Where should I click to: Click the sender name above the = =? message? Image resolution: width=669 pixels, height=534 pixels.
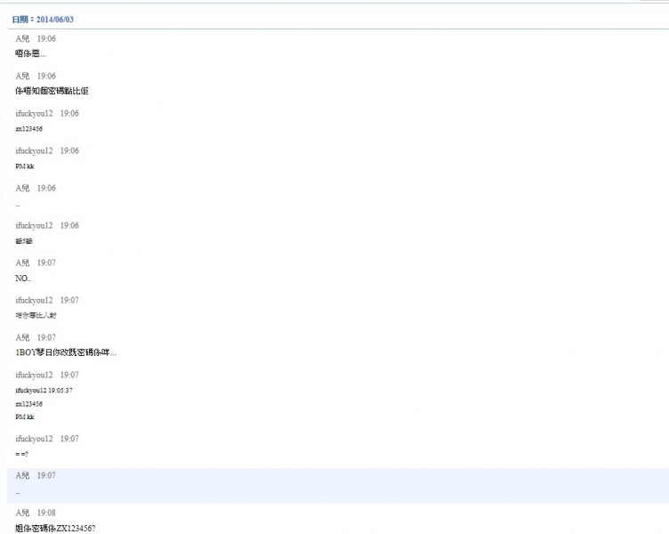34,439
